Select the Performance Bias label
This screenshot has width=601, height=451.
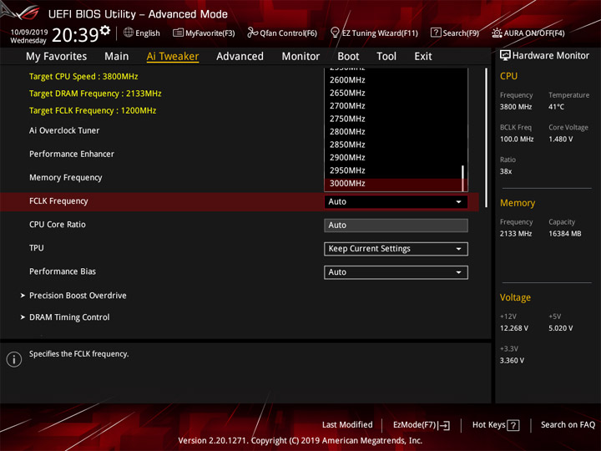pyautogui.click(x=63, y=271)
